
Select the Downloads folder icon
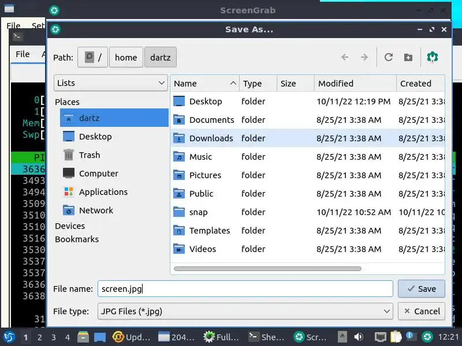click(x=179, y=138)
